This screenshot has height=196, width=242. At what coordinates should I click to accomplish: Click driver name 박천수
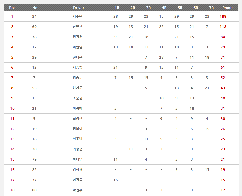pyautogui.click(x=77, y=190)
